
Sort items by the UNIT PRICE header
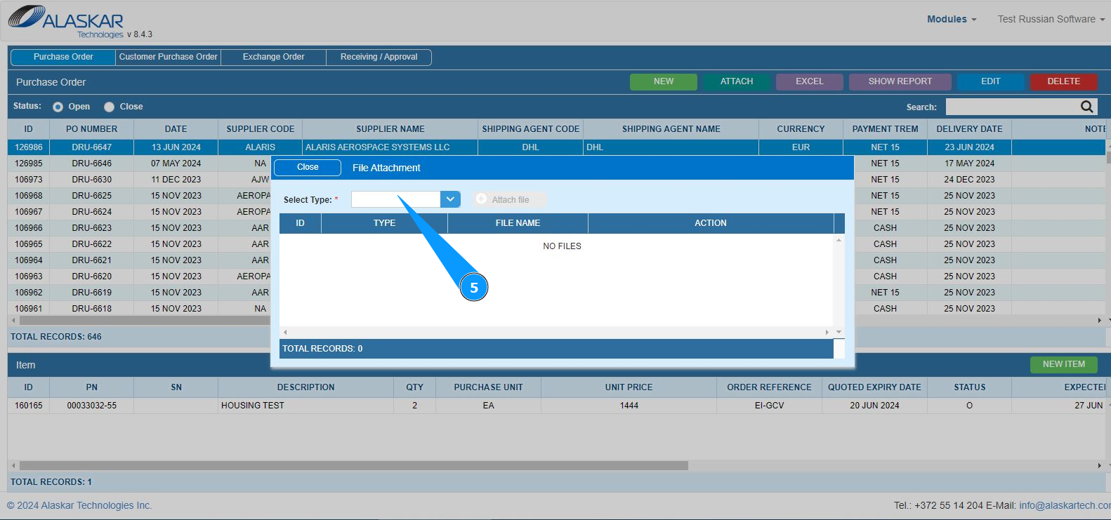click(x=629, y=387)
